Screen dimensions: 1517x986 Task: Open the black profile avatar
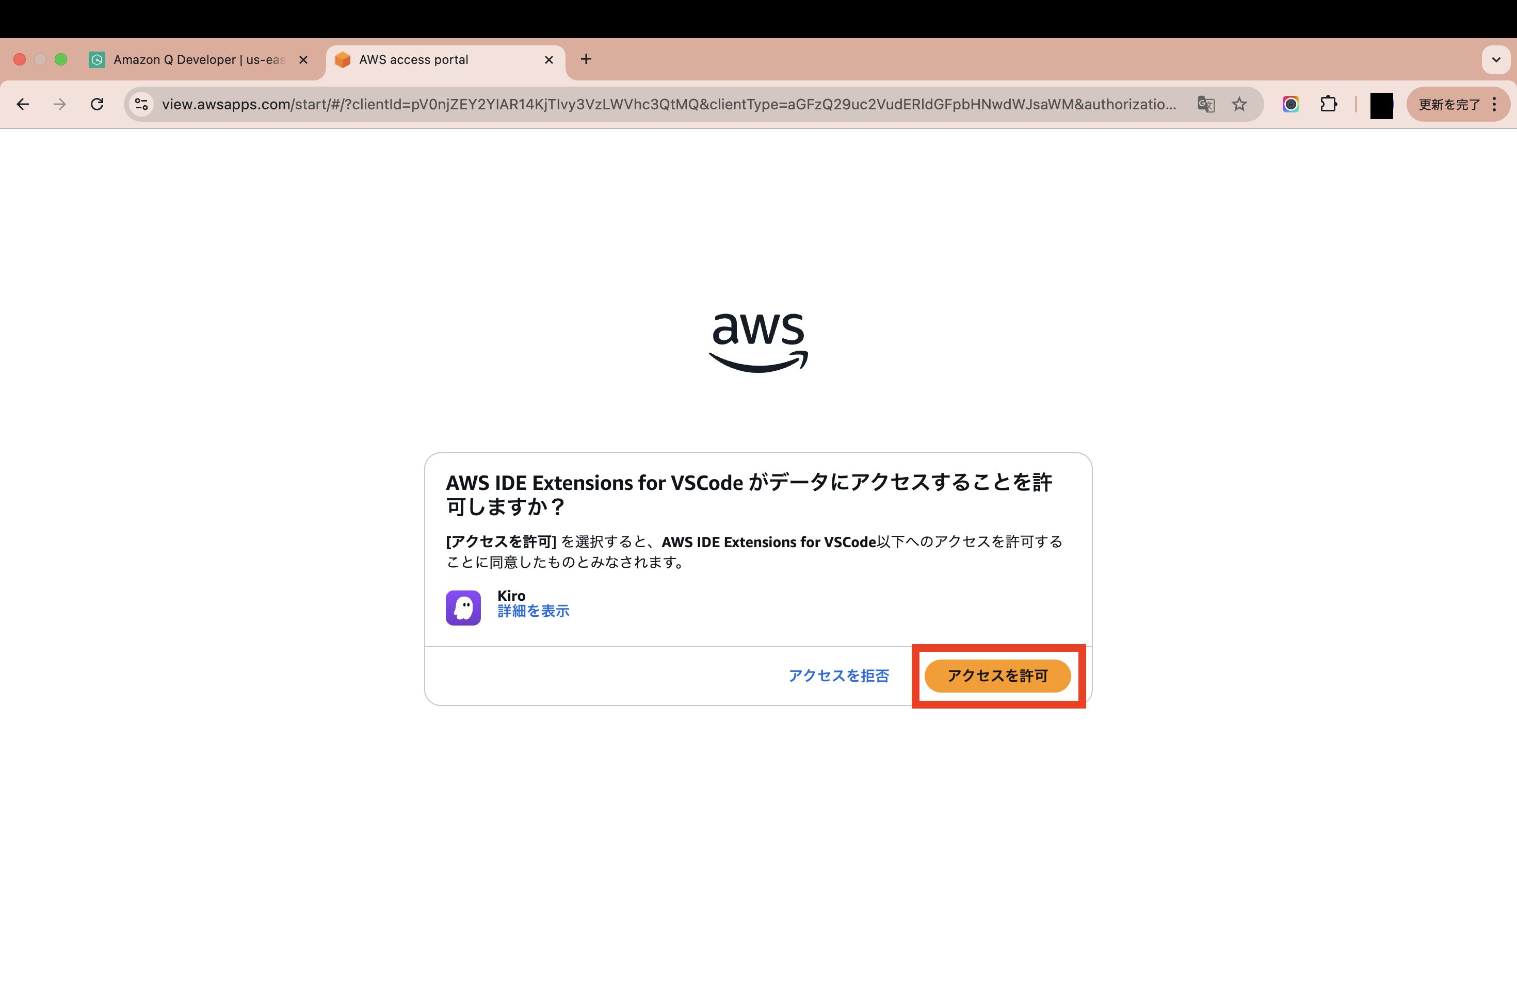(1381, 105)
